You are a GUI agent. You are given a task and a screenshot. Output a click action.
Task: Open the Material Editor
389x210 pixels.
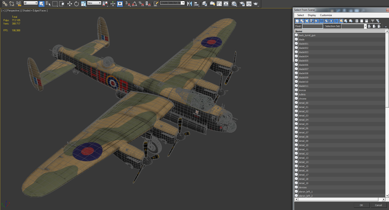click(x=234, y=4)
